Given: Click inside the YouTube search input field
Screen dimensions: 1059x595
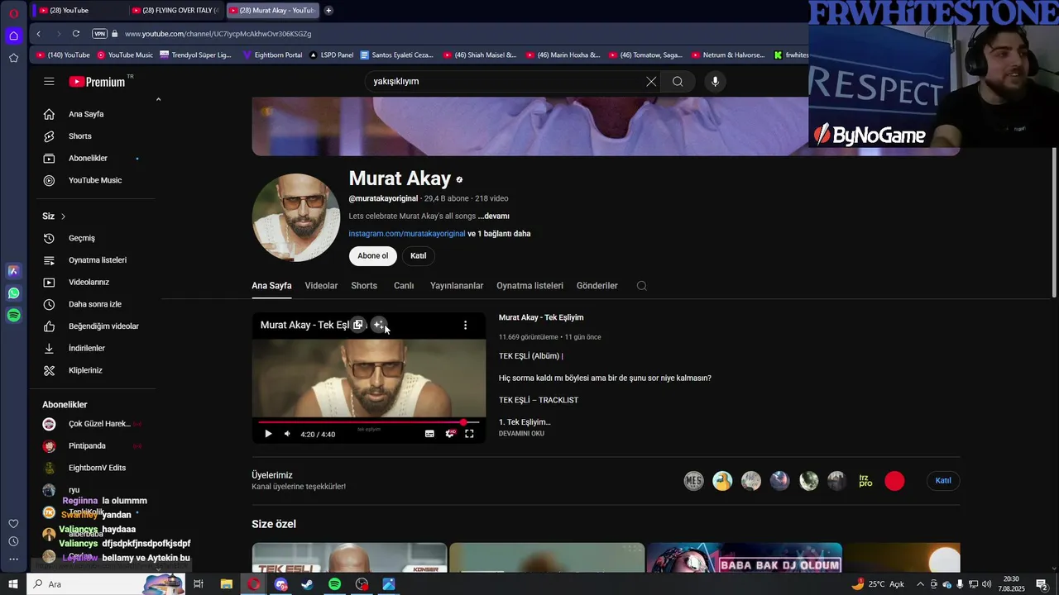Looking at the screenshot, I should [505, 81].
